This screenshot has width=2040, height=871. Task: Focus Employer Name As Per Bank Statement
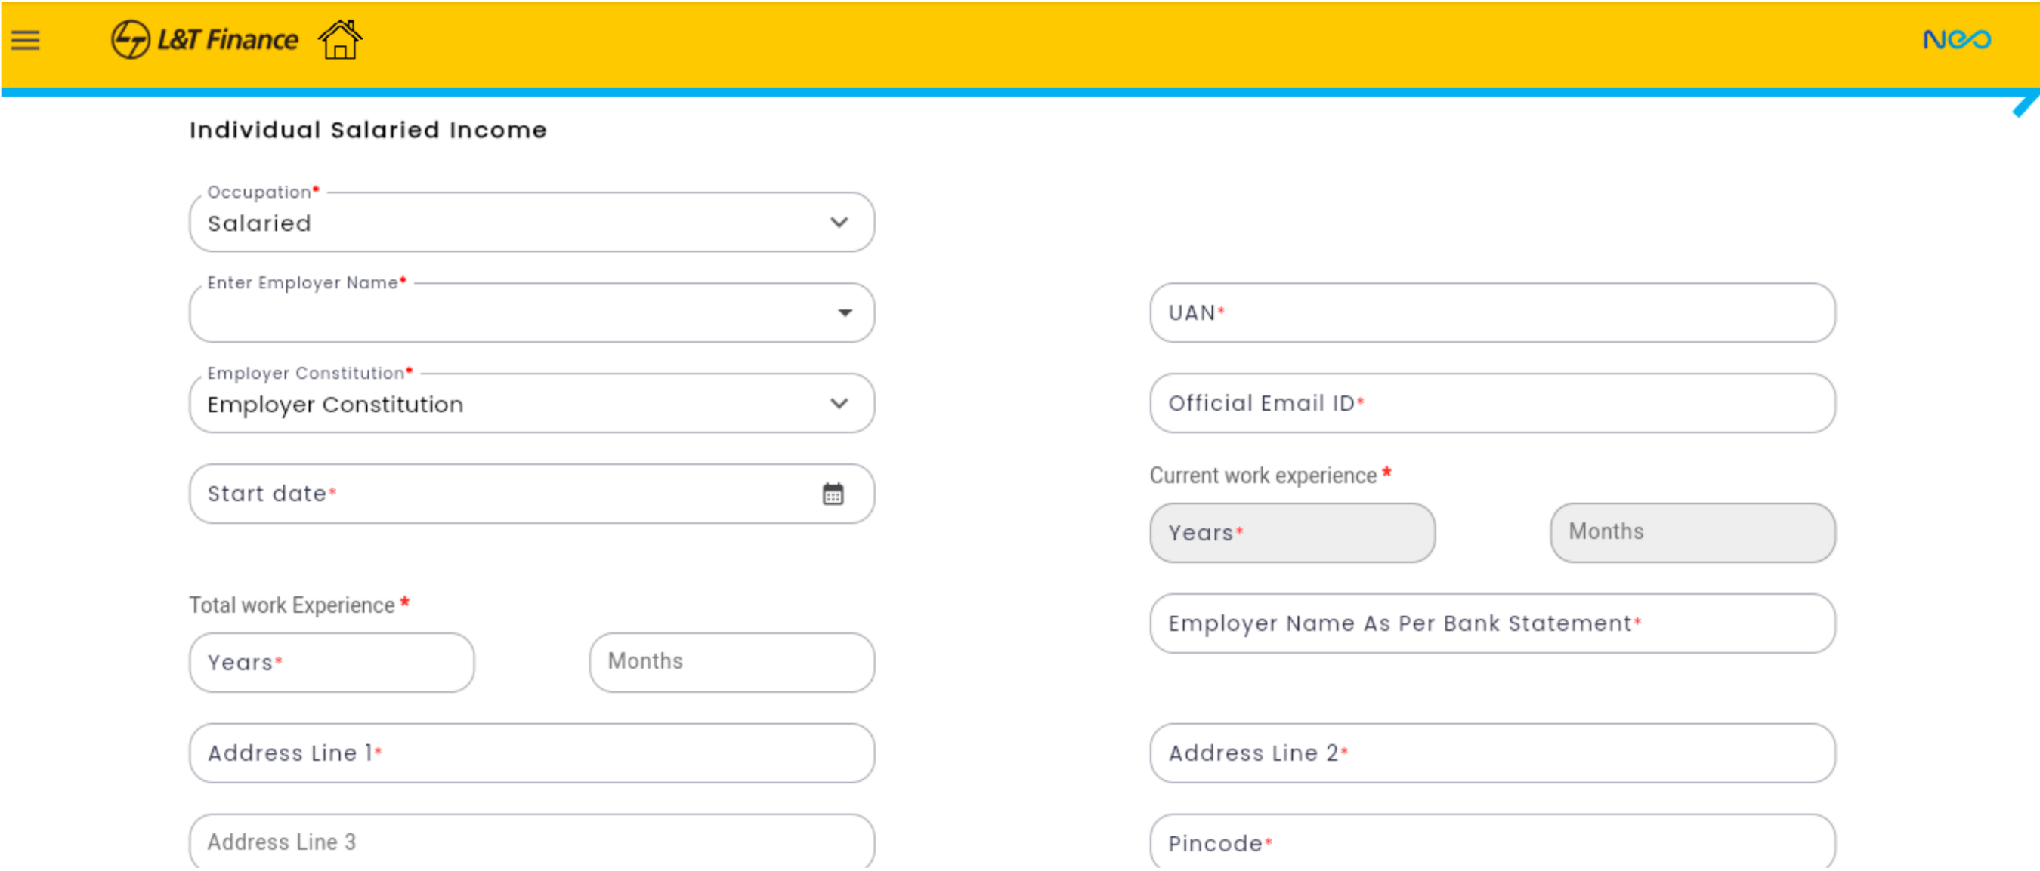coord(1491,624)
